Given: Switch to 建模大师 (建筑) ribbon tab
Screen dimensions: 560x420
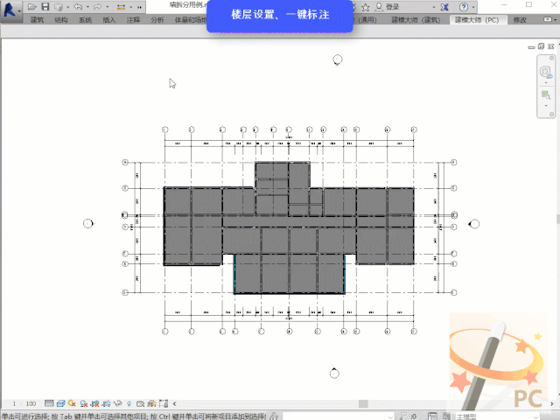Looking at the screenshot, I should (416, 20).
